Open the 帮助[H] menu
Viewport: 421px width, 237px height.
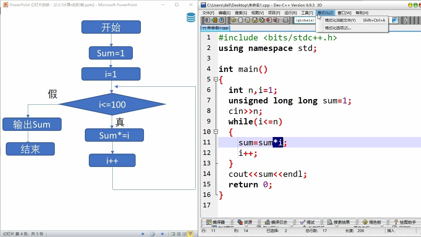point(362,13)
